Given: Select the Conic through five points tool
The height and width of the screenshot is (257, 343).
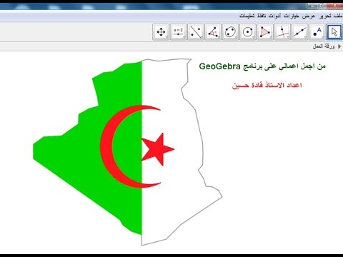Looking at the screenshot, I should coord(230,32).
